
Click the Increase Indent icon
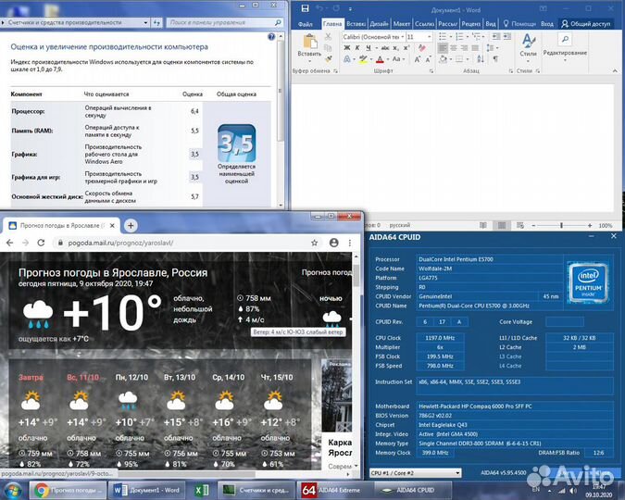507,37
